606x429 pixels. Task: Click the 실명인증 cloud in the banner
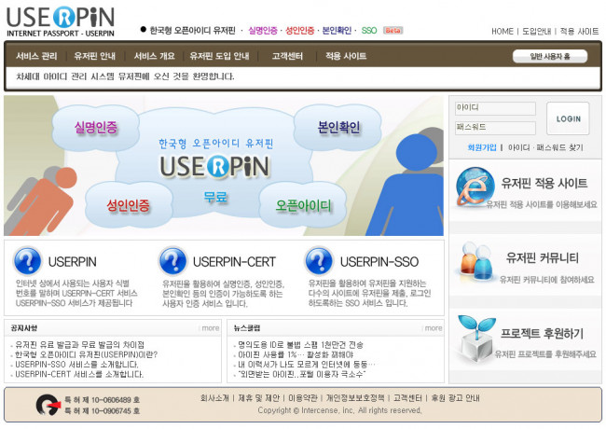(95, 127)
